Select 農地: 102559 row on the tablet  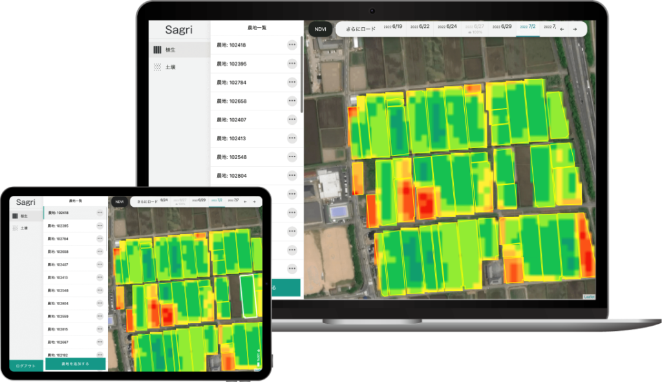pyautogui.click(x=75, y=316)
